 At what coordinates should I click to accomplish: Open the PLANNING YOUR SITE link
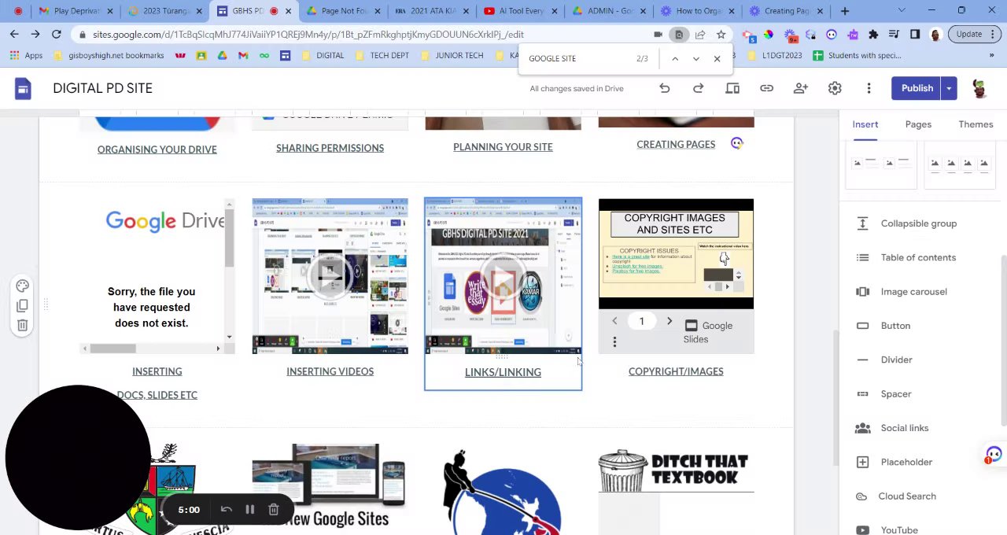[x=503, y=147]
